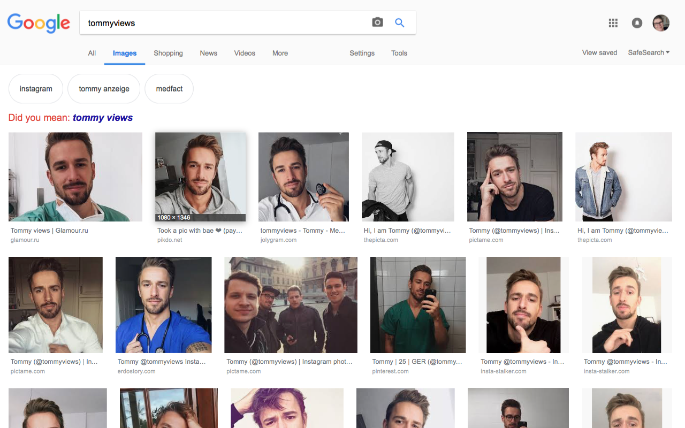Open the black-and-white thepicta.com thumbnail
Viewport: 685px width, 428px height.
[x=408, y=177]
